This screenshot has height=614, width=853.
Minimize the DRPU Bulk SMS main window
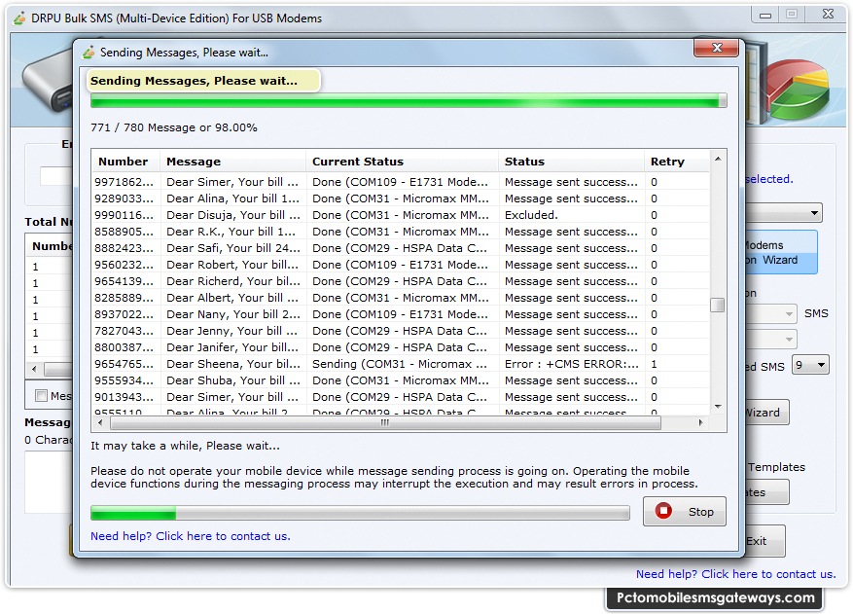tap(765, 15)
